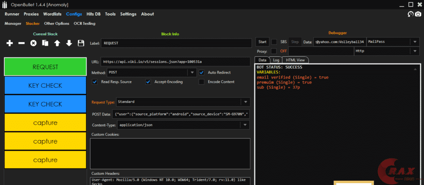Open the About menu

(147, 14)
